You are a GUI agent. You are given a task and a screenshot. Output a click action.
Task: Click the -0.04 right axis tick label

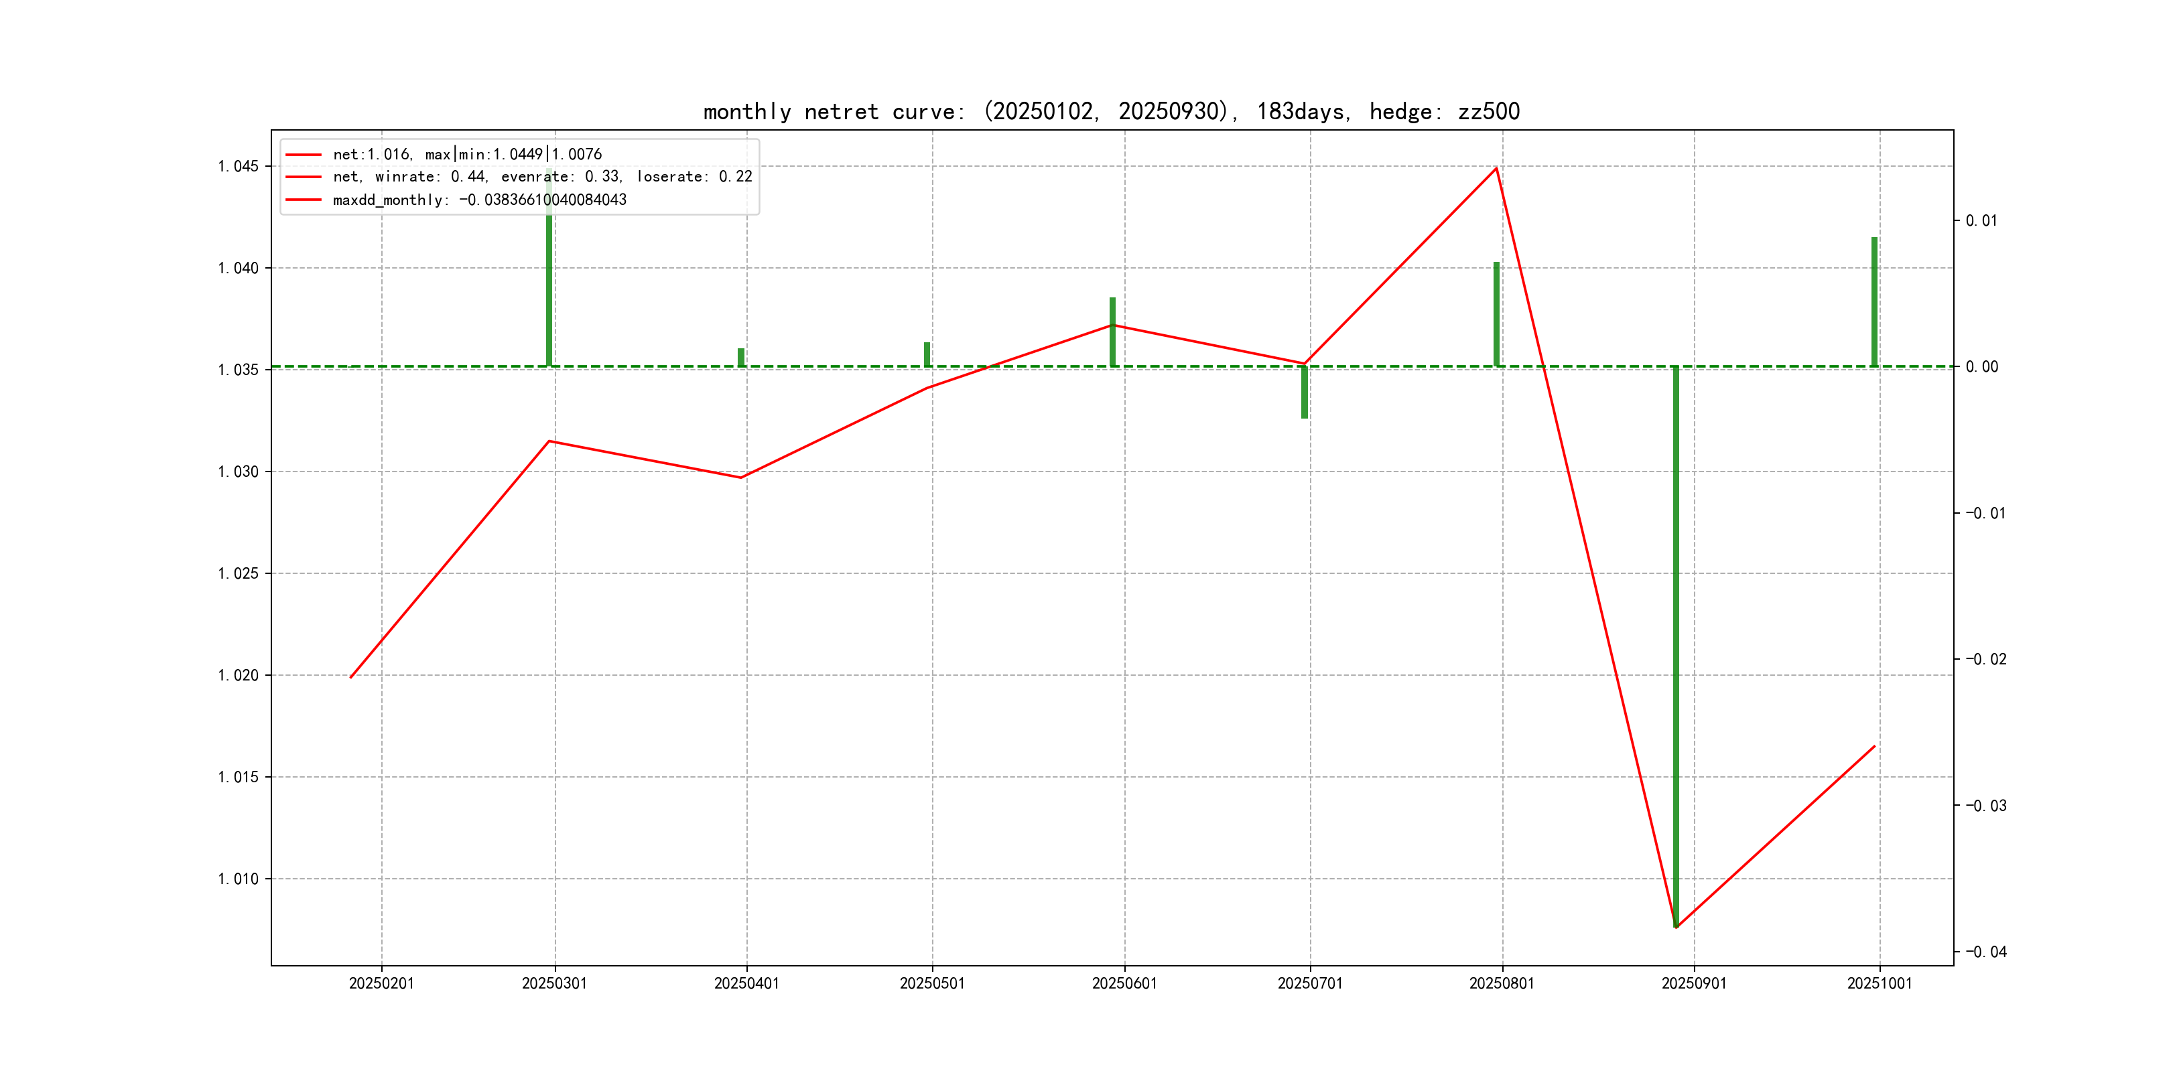click(x=1985, y=952)
